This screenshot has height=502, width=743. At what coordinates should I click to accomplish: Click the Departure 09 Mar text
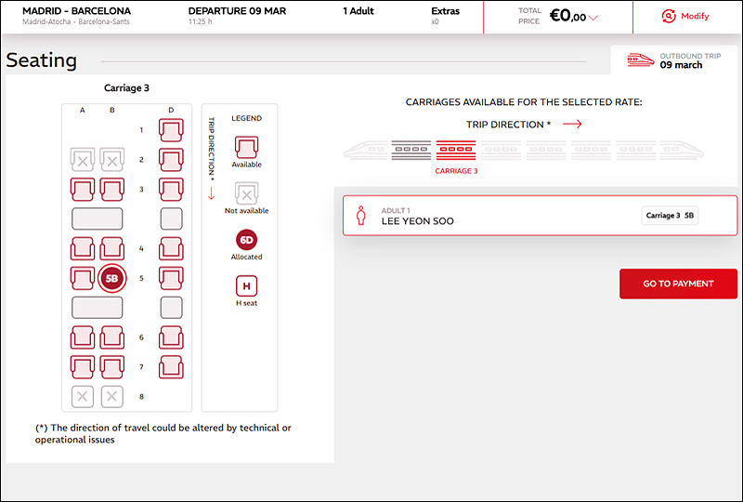click(237, 11)
